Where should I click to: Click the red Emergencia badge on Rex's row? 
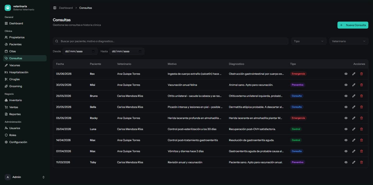(298, 74)
